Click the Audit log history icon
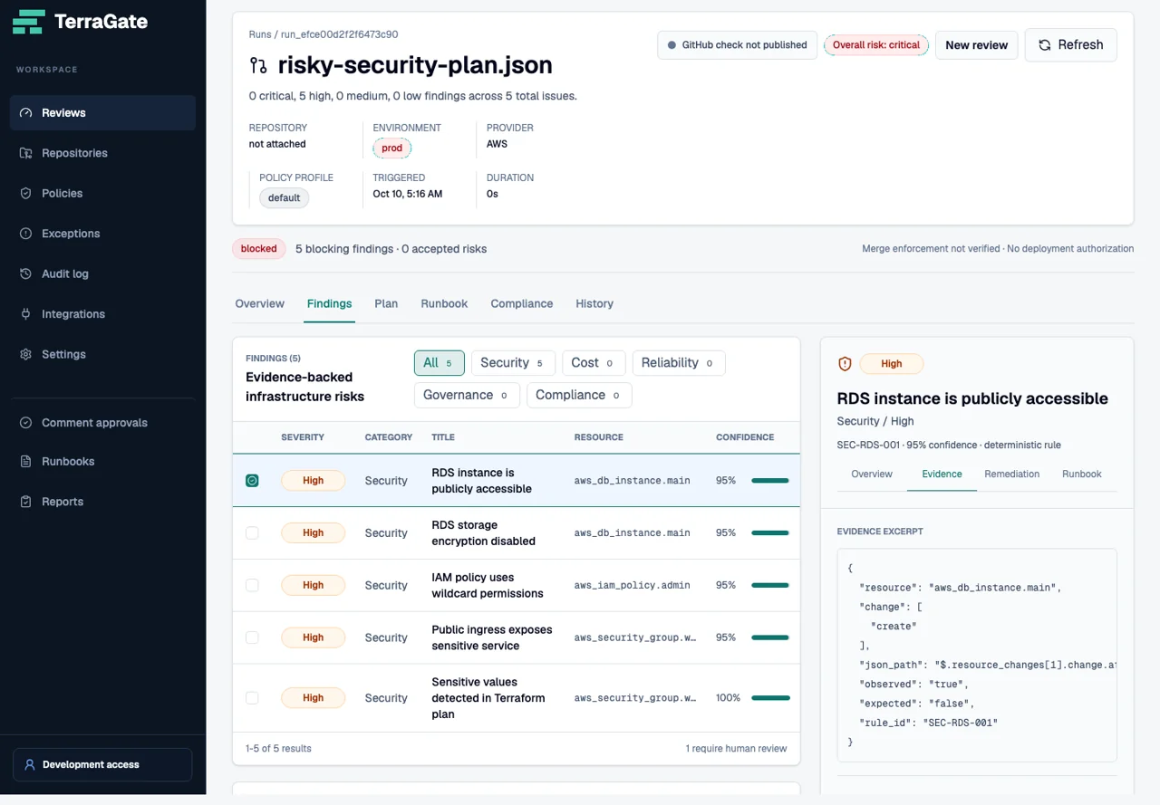The height and width of the screenshot is (805, 1160). [x=25, y=273]
